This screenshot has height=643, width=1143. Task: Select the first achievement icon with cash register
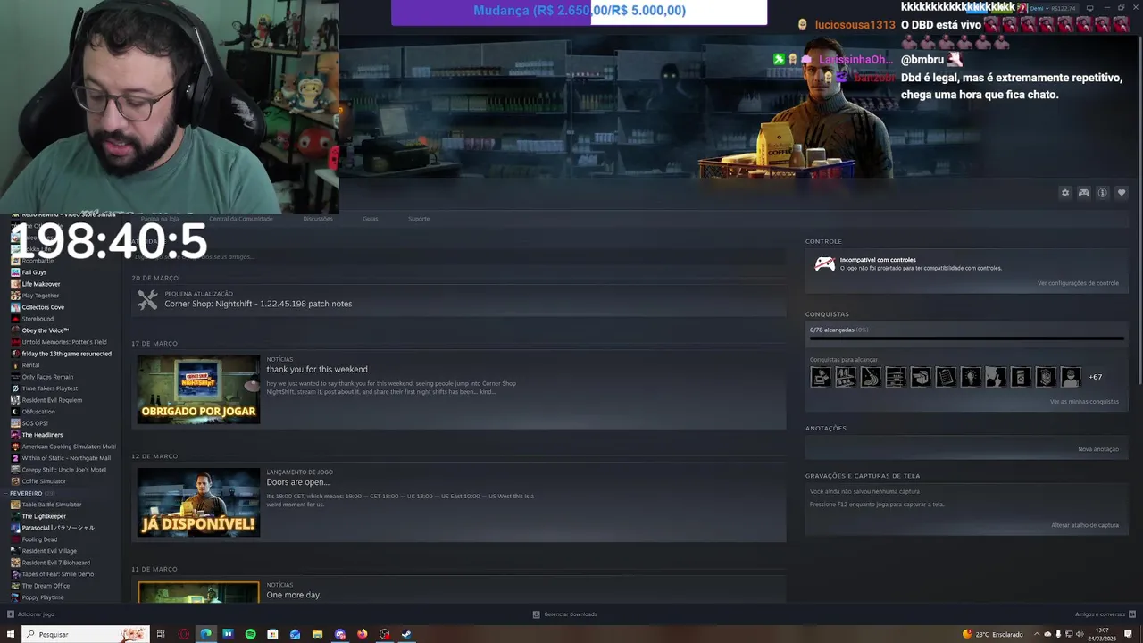820,377
